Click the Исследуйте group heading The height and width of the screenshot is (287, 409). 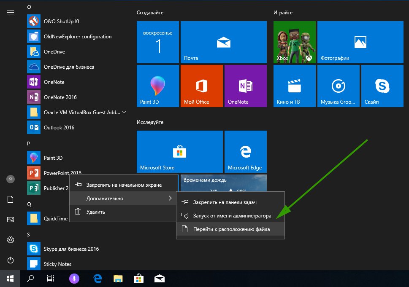point(150,122)
